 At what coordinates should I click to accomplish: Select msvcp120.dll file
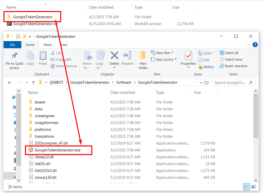click(45, 178)
